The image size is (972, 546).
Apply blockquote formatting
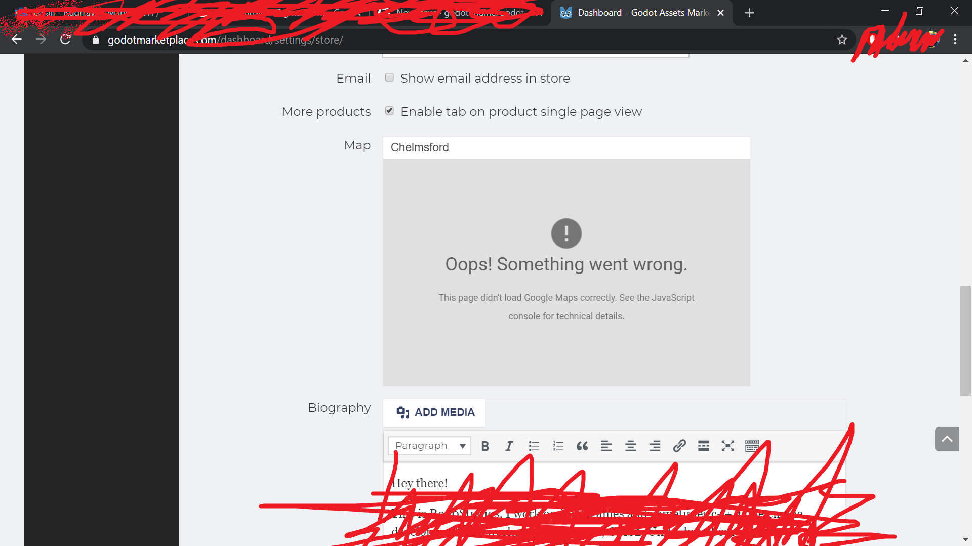pyautogui.click(x=582, y=446)
